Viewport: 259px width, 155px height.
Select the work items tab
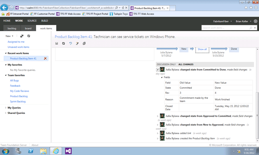pos(46,28)
